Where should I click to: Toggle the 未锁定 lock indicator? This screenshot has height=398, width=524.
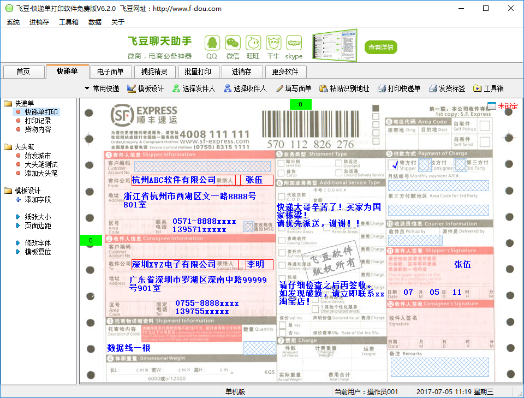pyautogui.click(x=503, y=106)
